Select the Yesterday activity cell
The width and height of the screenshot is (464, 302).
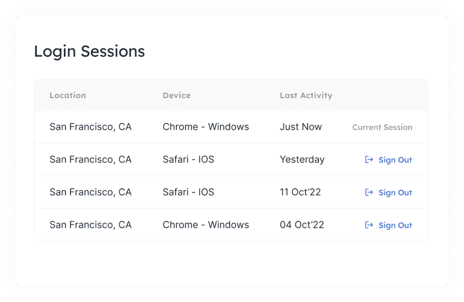pos(302,160)
